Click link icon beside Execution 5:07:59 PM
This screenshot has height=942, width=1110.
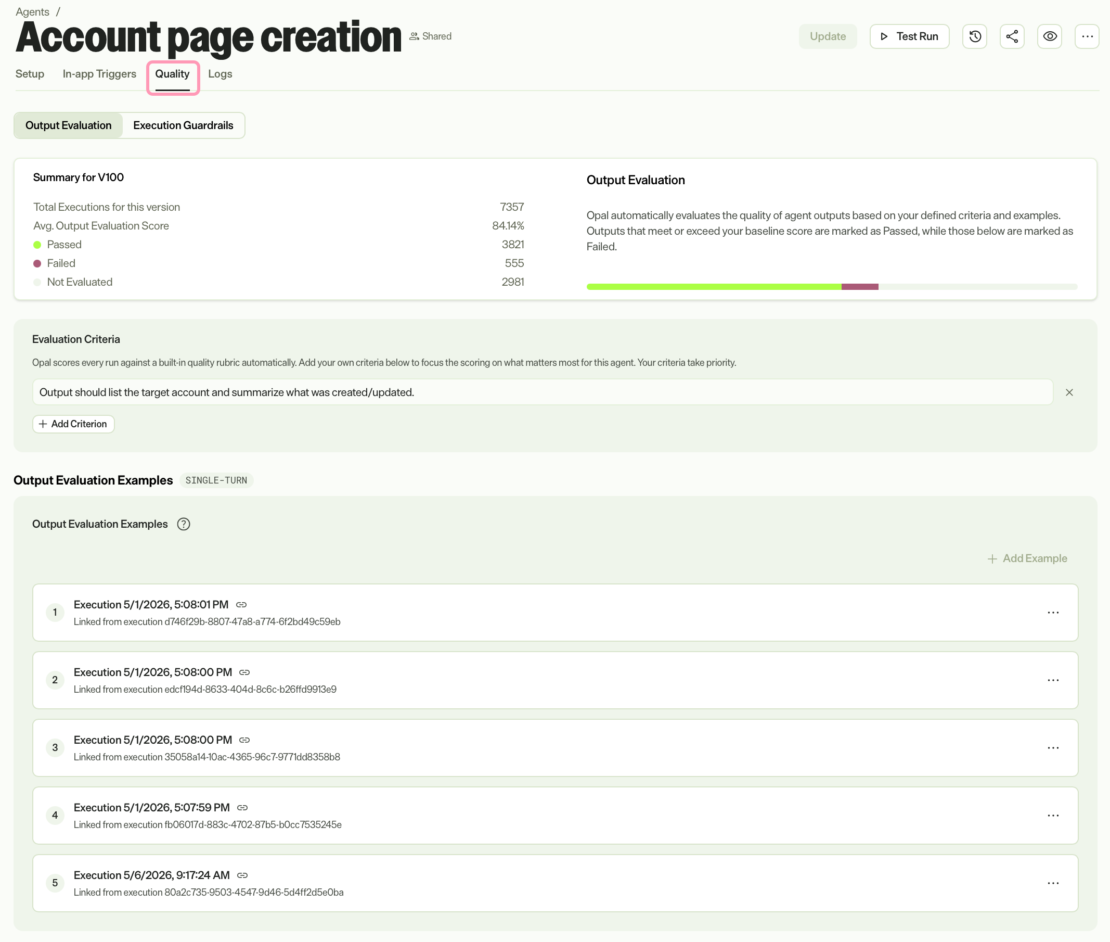pos(242,807)
